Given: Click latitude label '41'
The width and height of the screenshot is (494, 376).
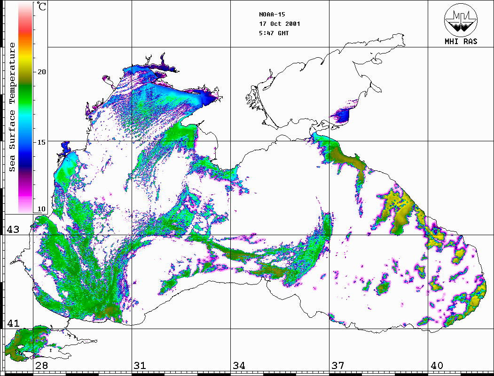Looking at the screenshot, I should [x=13, y=323].
